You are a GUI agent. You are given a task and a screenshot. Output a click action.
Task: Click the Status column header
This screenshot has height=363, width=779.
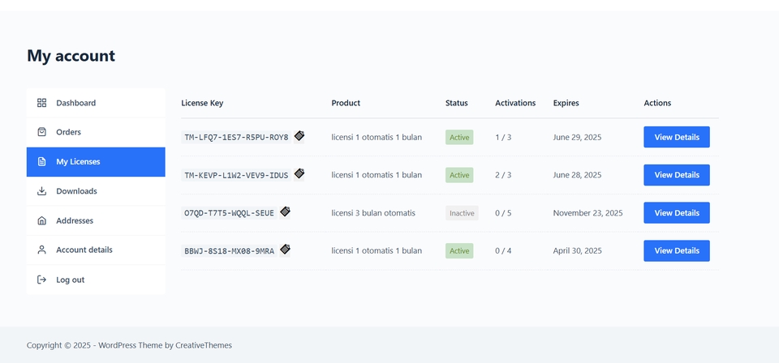[457, 103]
